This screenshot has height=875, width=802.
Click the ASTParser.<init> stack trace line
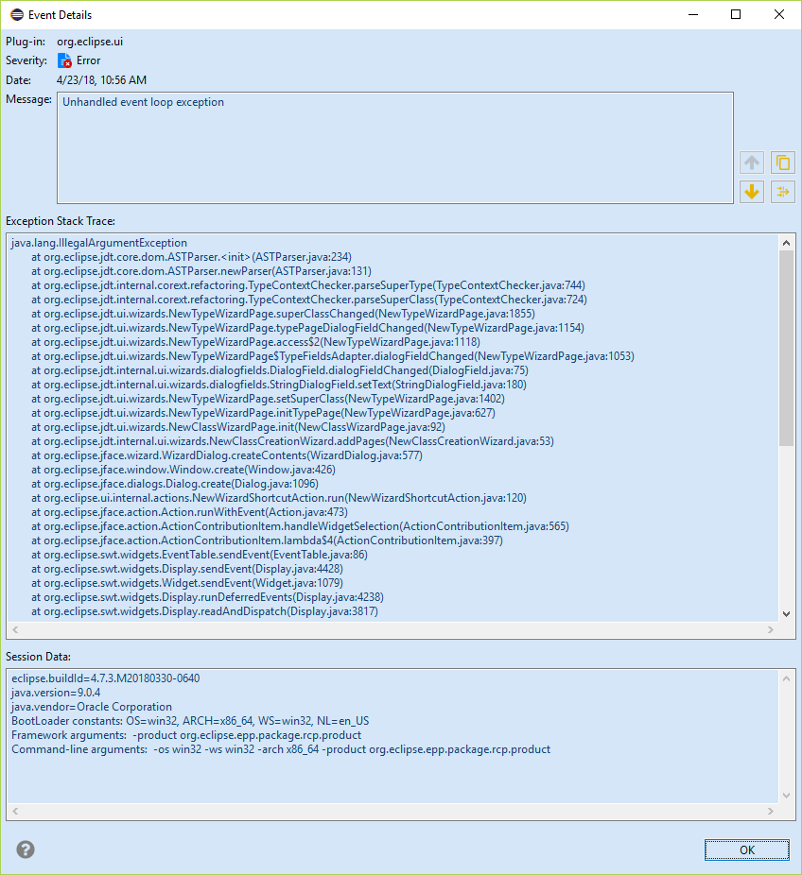click(x=192, y=257)
